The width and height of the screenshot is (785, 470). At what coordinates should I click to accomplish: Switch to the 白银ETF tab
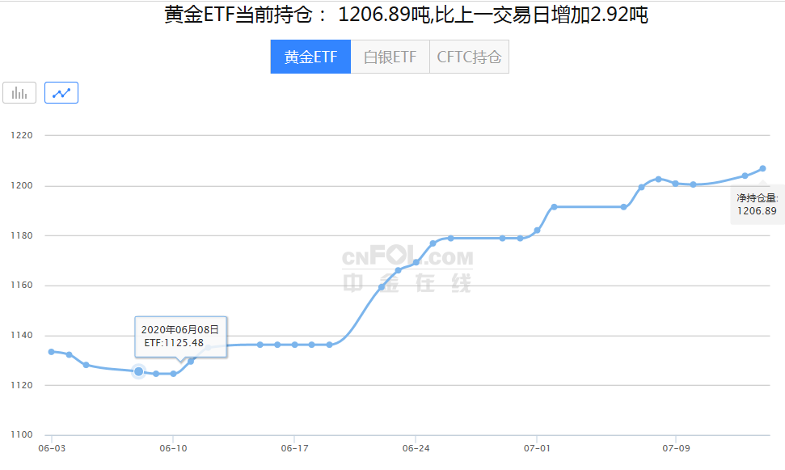click(390, 57)
